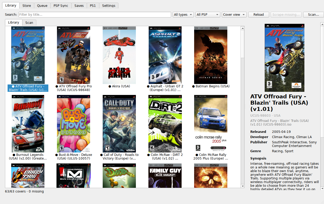
Task: Open the All PSP platform dropdown
Action: (x=208, y=15)
